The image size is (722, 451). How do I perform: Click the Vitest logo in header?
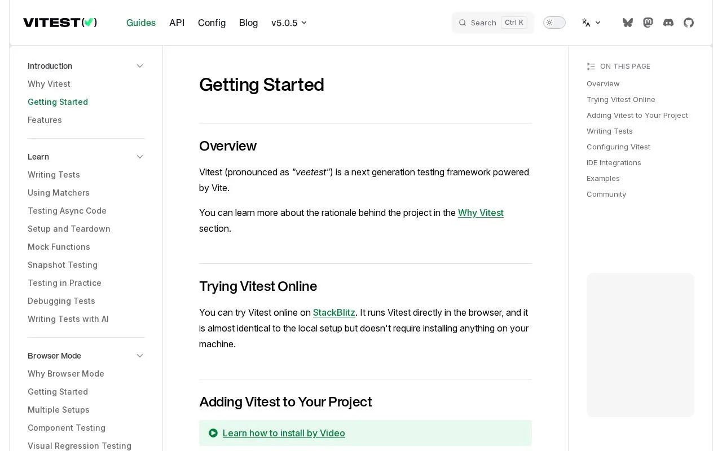[x=60, y=23]
